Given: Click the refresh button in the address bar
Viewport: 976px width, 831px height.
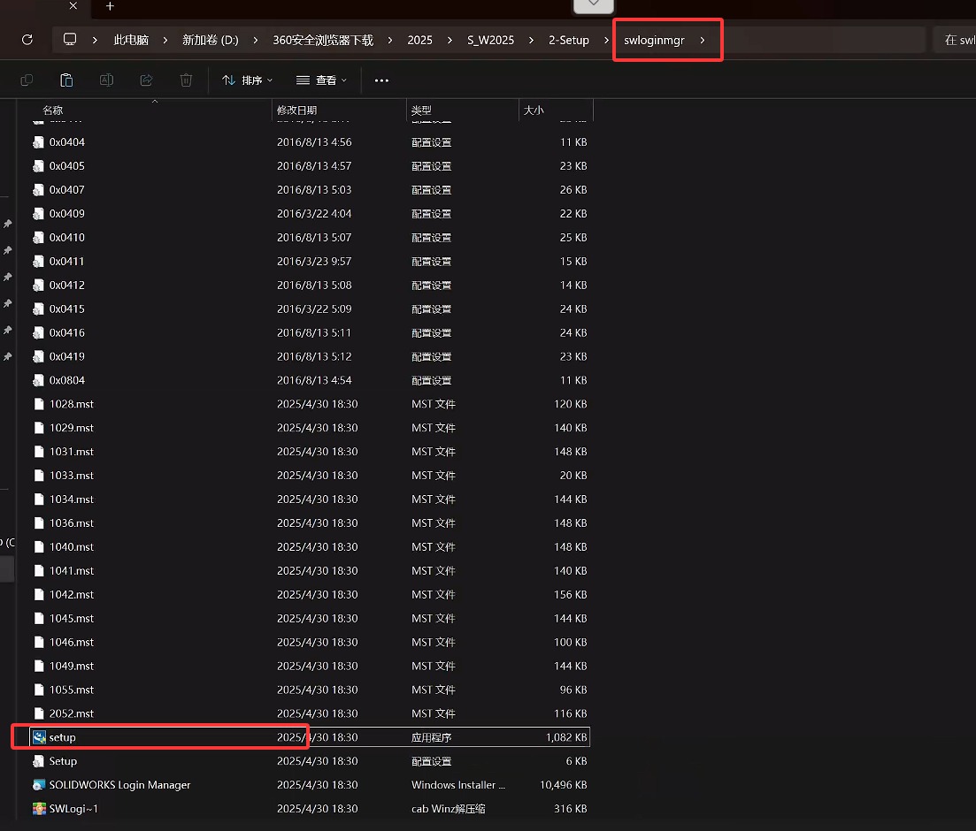Looking at the screenshot, I should point(27,40).
